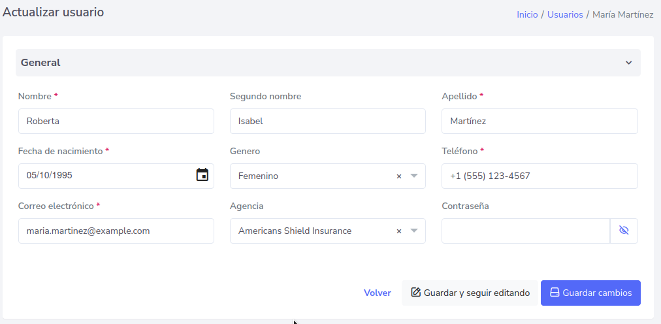Open Usuarios breadcrumb link
Image resolution: width=661 pixels, height=324 pixels.
565,14
